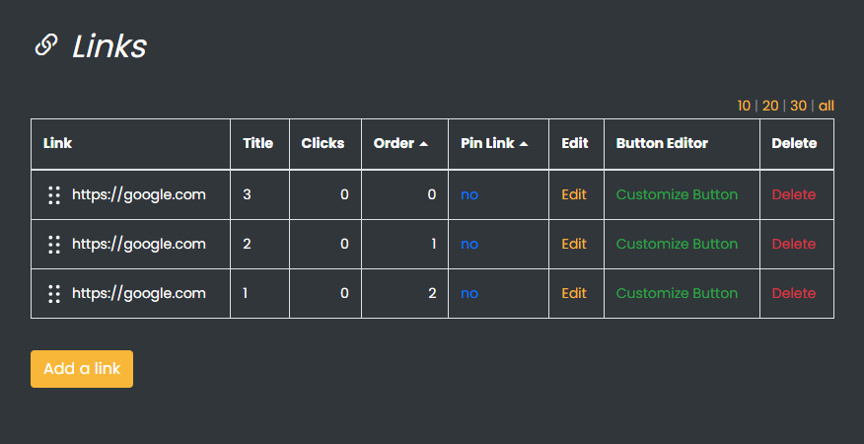The width and height of the screenshot is (864, 444).
Task: Delete the link titled 1
Action: coord(794,294)
